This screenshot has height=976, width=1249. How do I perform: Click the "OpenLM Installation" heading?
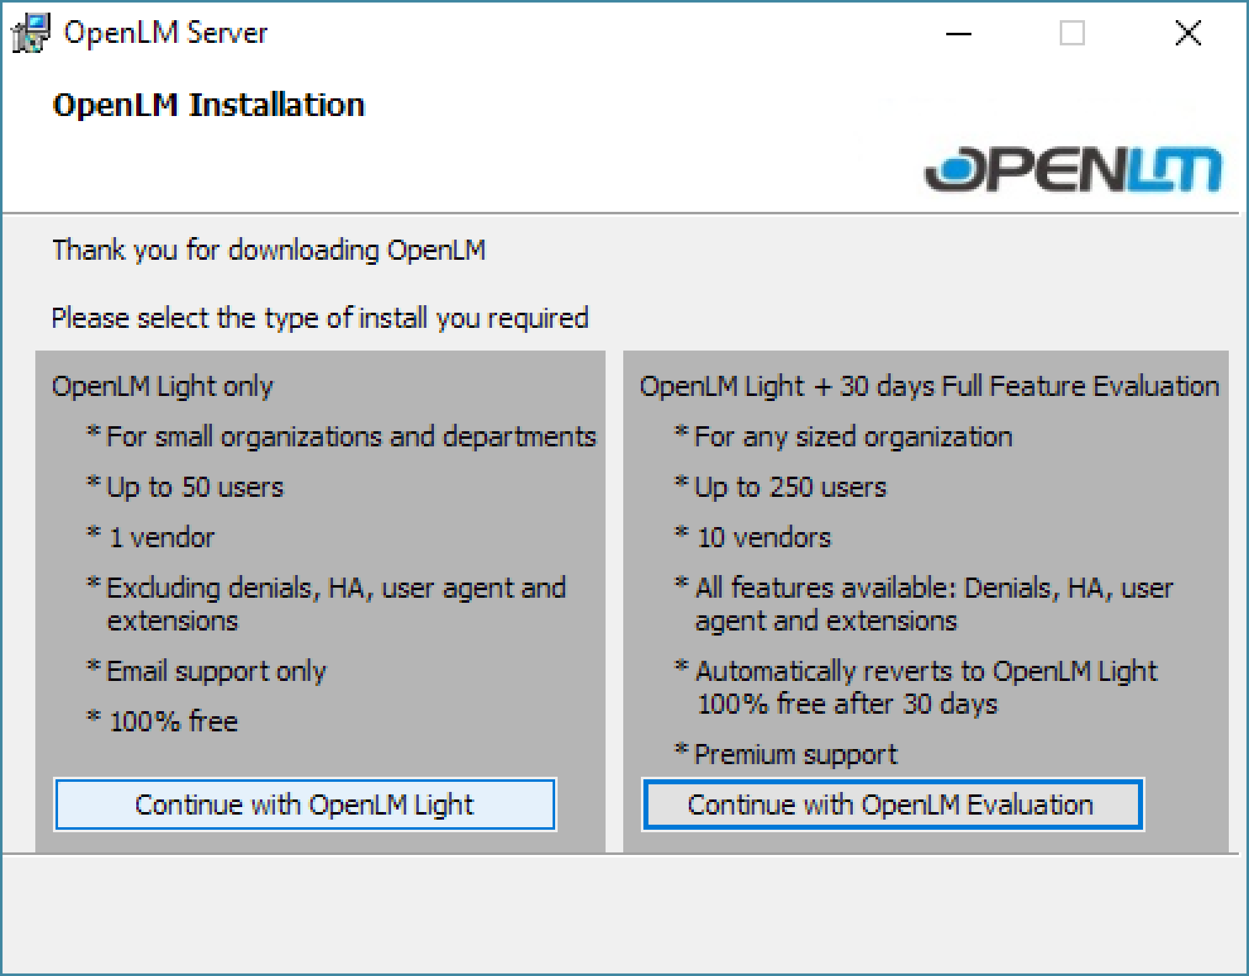pos(209,105)
